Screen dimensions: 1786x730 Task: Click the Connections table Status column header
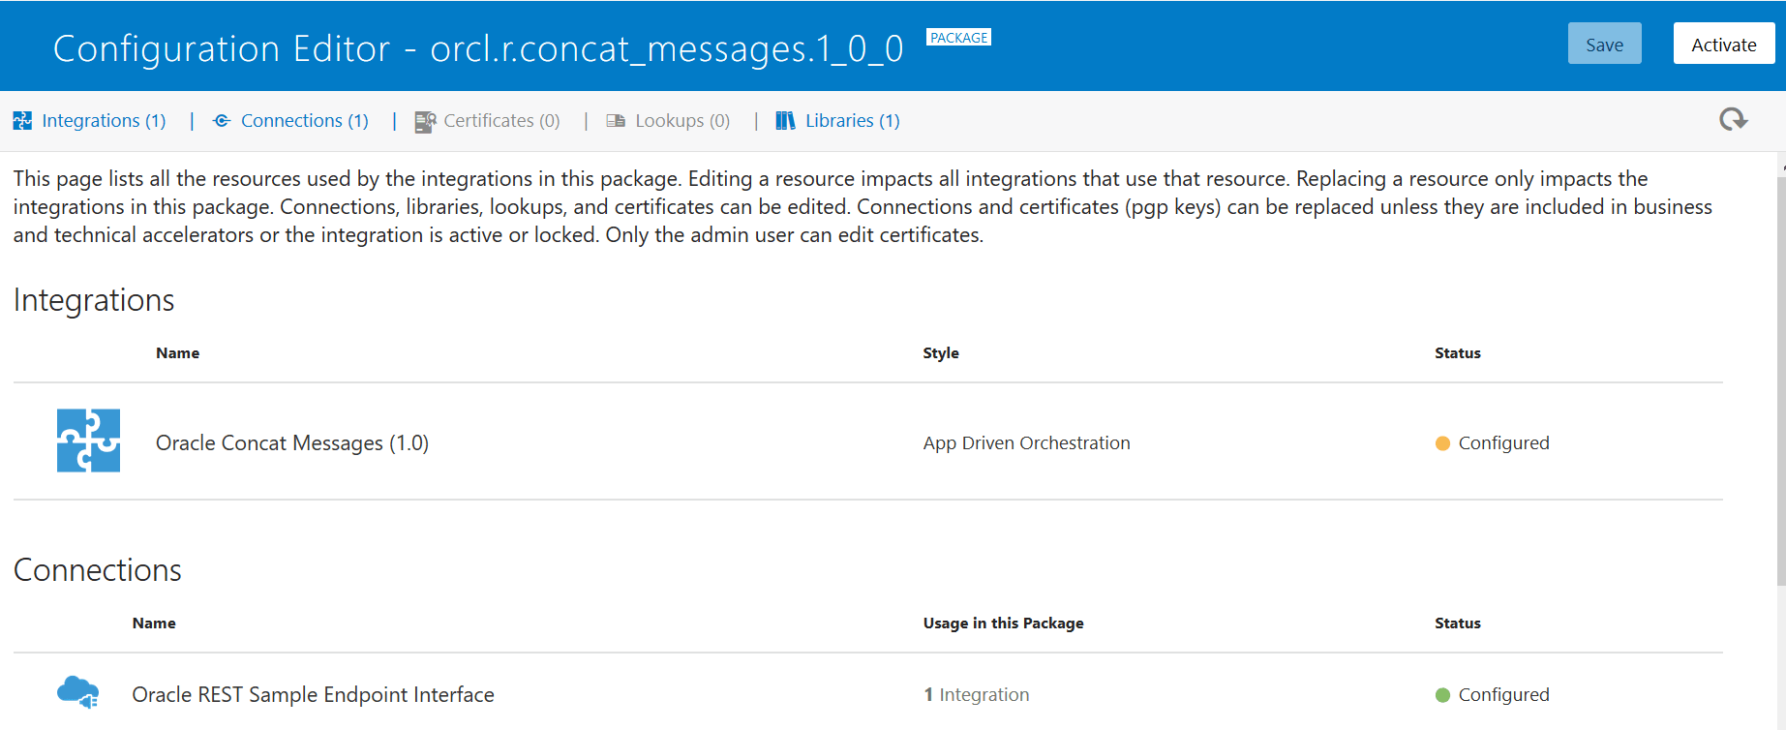coord(1457,623)
